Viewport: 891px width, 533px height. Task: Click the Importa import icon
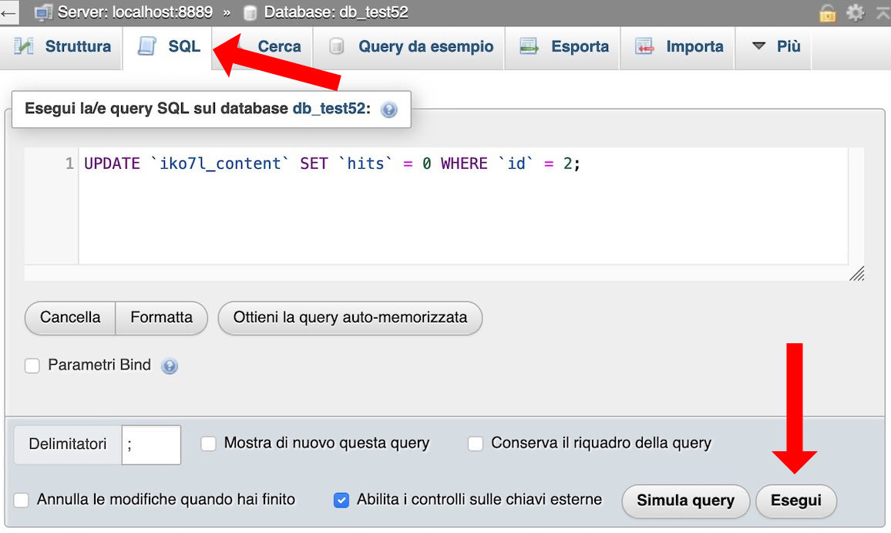coord(646,46)
